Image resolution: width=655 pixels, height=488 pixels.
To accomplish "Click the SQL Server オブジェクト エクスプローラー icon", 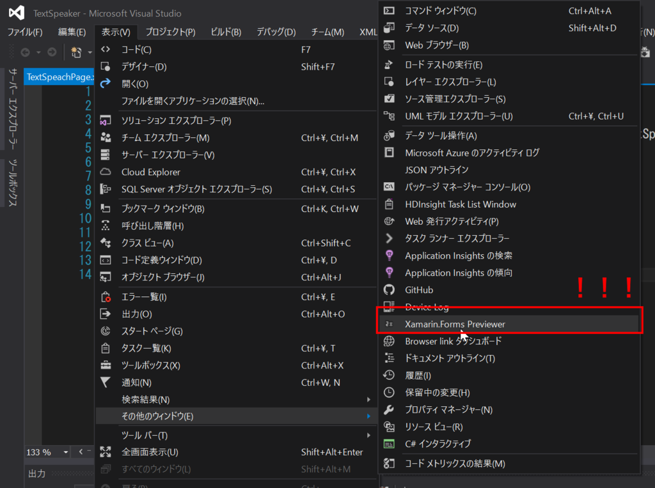I will point(104,188).
